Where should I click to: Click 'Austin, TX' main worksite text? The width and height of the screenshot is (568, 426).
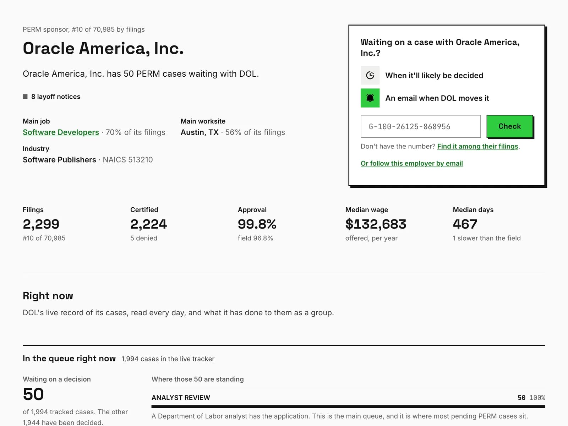pos(200,132)
